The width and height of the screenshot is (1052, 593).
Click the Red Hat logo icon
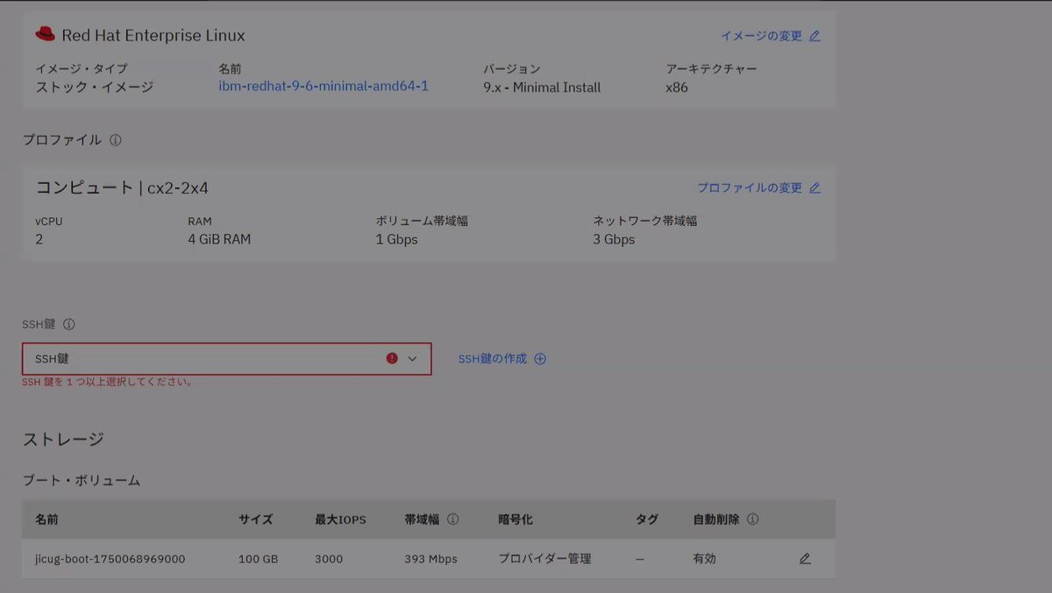point(45,35)
